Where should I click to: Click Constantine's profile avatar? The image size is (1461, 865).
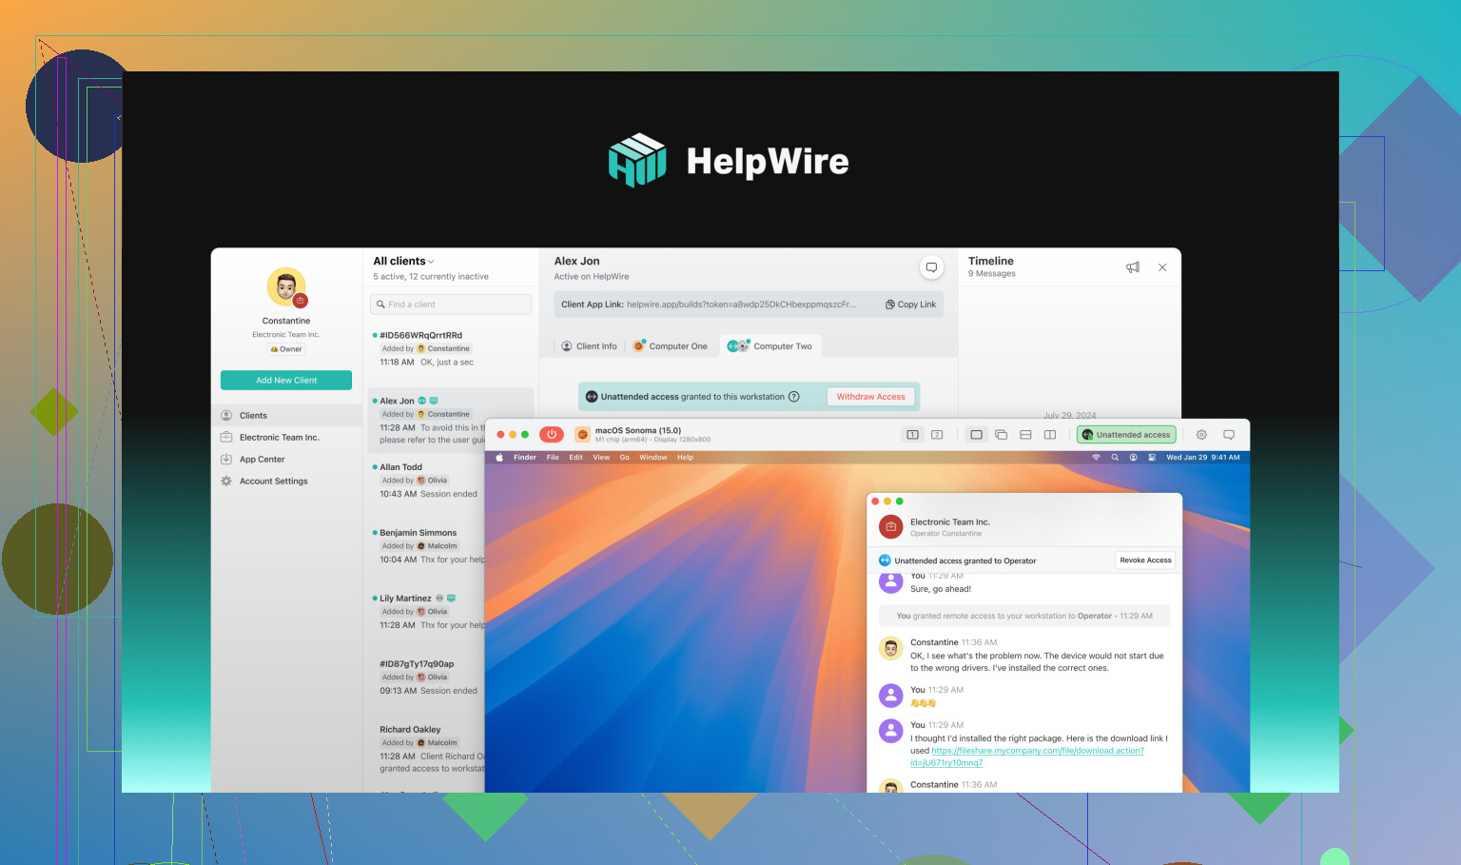286,287
